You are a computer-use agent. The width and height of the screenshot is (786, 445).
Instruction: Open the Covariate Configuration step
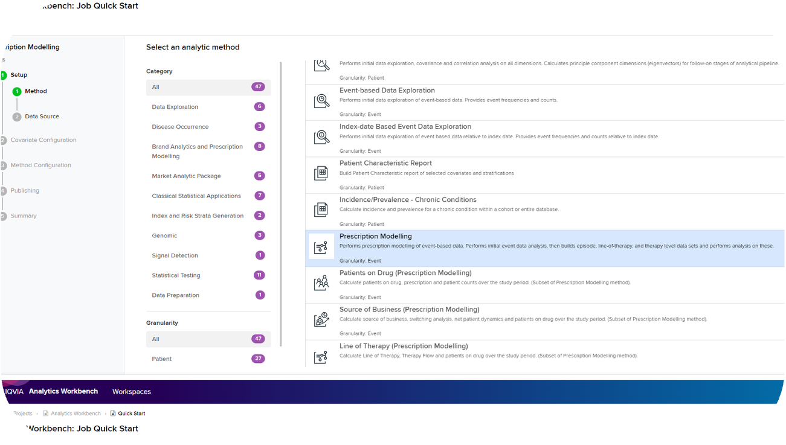(43, 140)
